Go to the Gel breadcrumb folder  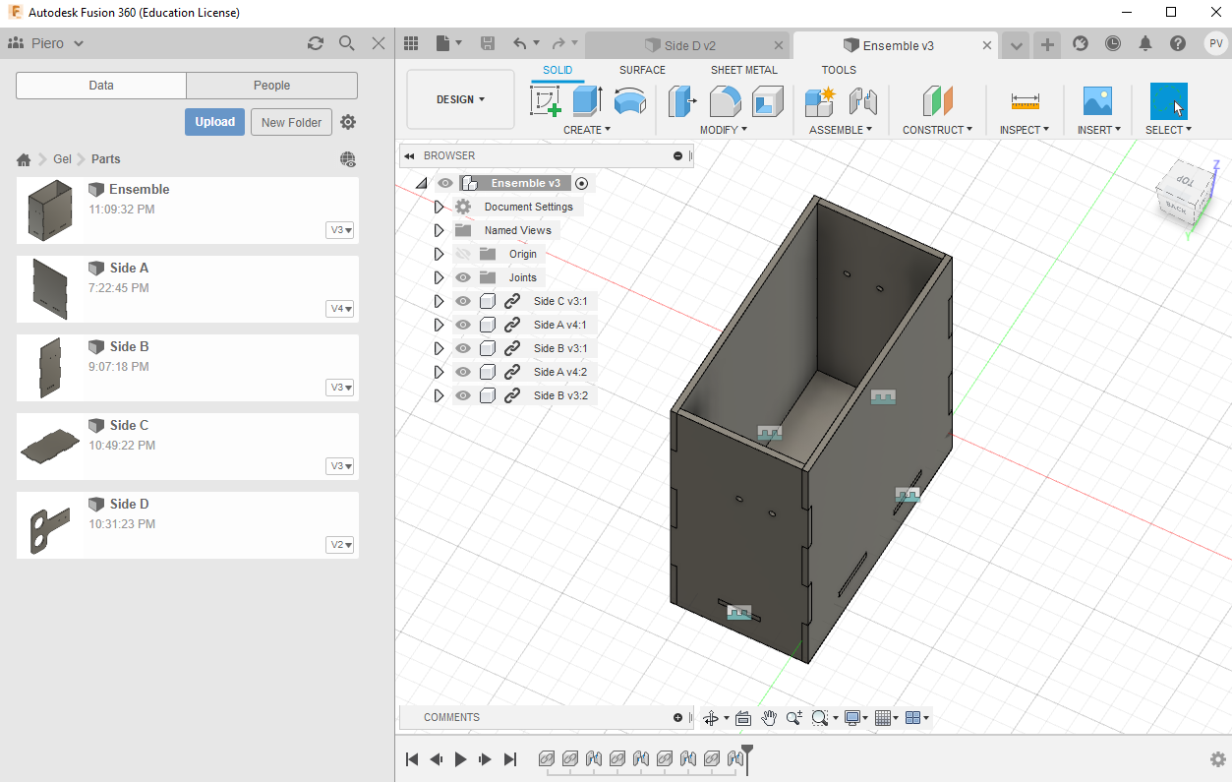click(x=62, y=159)
